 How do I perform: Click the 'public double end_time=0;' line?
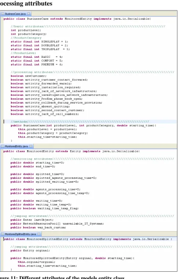coord(33,166)
